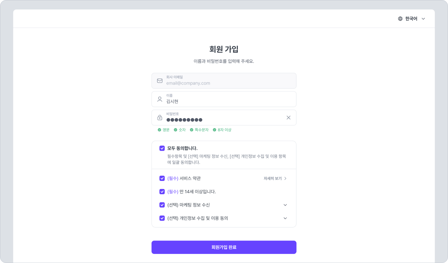Toggle the 서비스 약관 checkbox
The image size is (448, 263).
click(x=162, y=178)
